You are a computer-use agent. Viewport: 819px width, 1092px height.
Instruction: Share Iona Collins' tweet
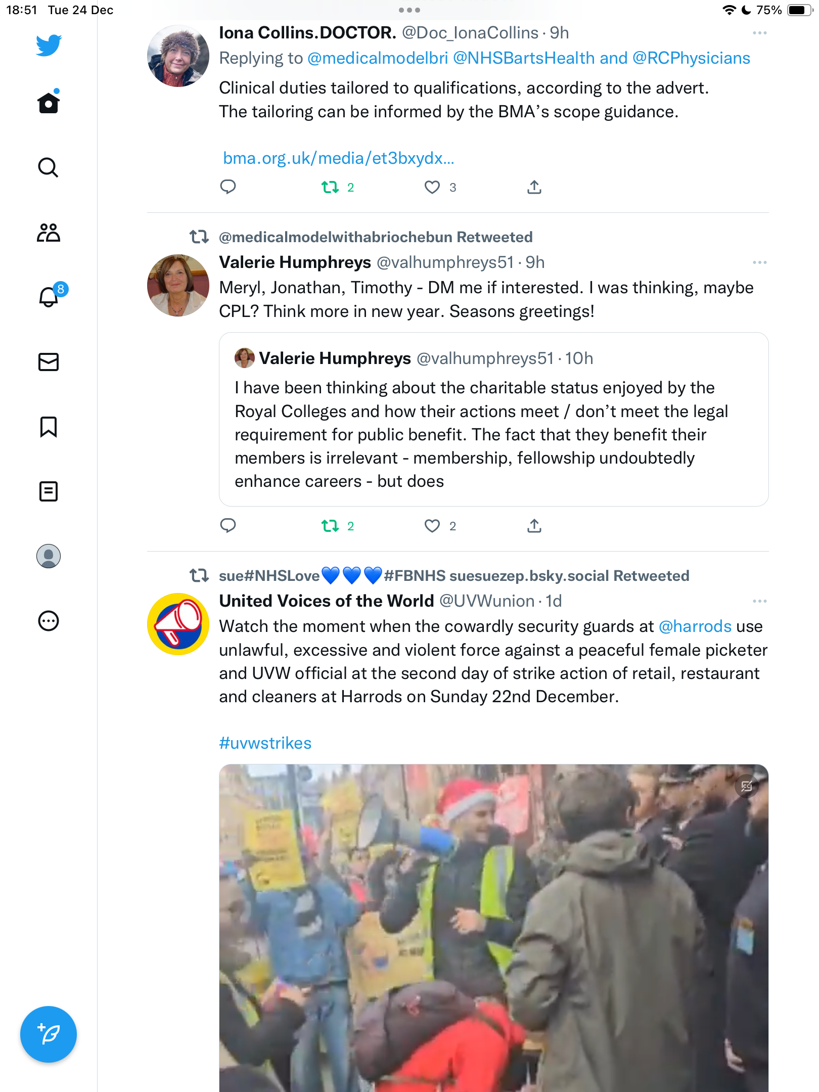pyautogui.click(x=534, y=188)
